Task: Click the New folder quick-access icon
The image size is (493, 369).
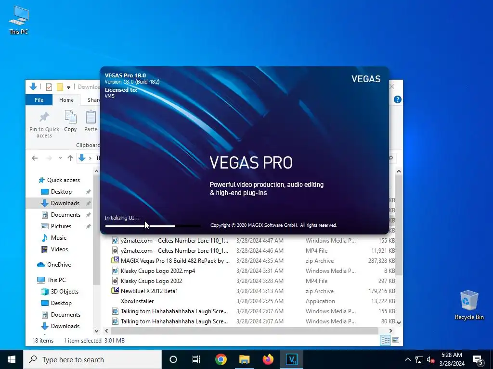Action: coord(60,86)
